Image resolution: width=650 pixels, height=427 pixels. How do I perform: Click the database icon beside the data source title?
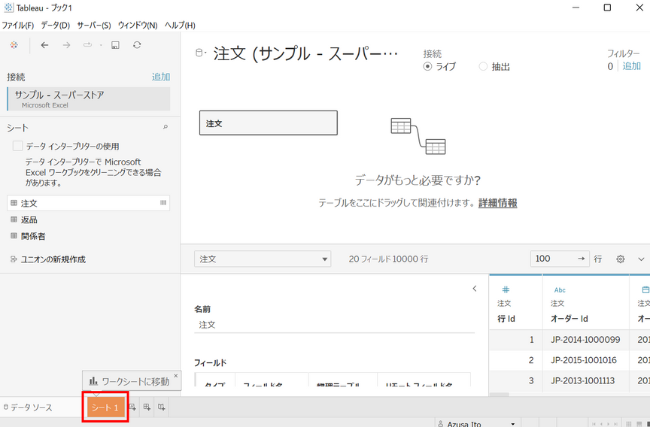click(199, 53)
